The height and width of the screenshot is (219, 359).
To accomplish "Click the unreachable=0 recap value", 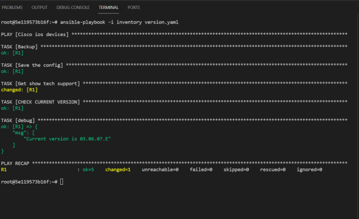I will pos(160,170).
